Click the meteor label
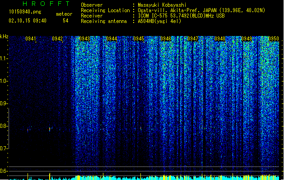This screenshot has width=284, height=180. pos(64,14)
